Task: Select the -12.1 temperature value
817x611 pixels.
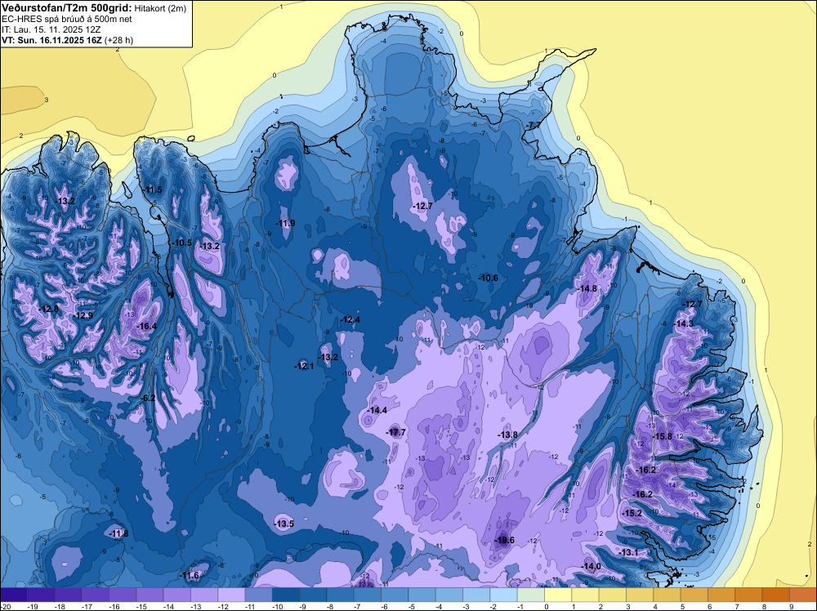Action: (x=304, y=366)
